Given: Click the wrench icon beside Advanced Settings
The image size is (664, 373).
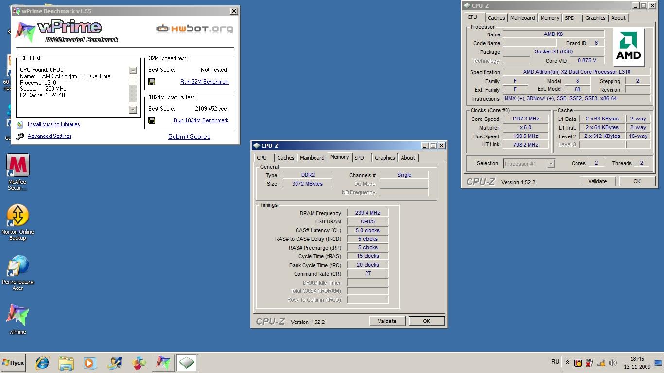Looking at the screenshot, I should point(20,136).
